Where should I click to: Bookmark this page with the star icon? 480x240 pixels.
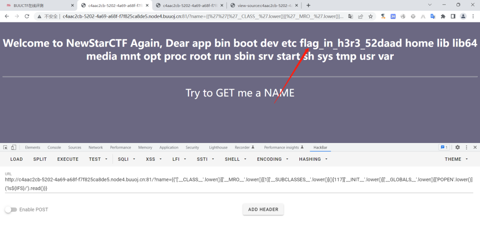click(370, 16)
